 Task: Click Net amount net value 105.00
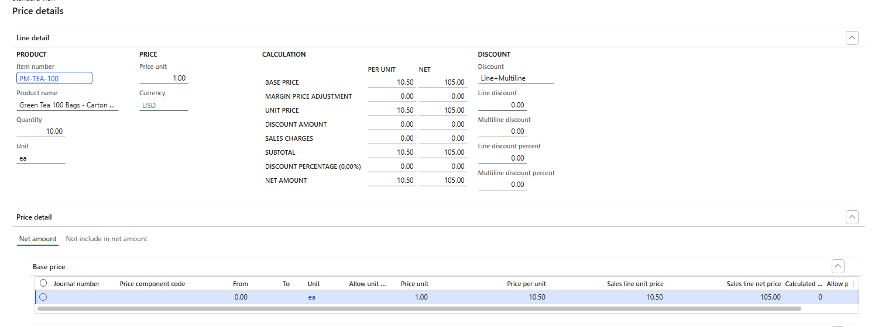443,180
